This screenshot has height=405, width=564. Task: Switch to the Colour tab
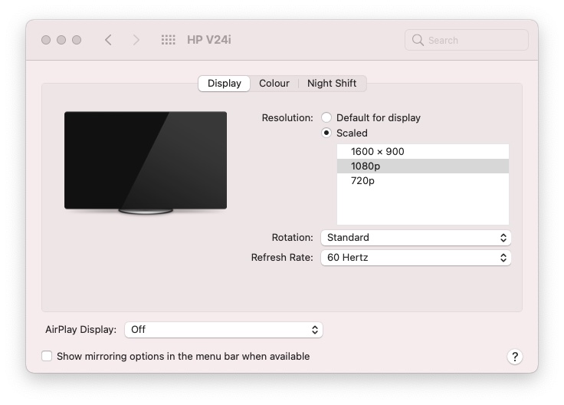[274, 84]
